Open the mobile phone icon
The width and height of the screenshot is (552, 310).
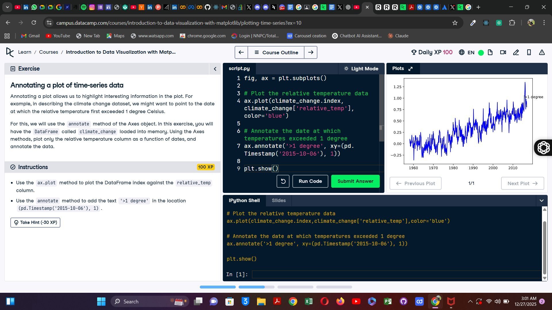[x=529, y=52]
